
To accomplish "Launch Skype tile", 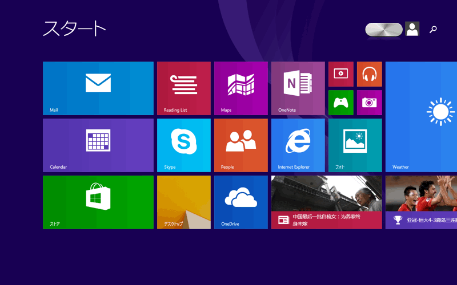I will tap(183, 145).
